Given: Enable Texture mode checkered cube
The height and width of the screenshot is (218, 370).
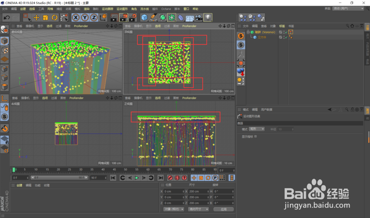Looking at the screenshot, I should tap(5, 50).
